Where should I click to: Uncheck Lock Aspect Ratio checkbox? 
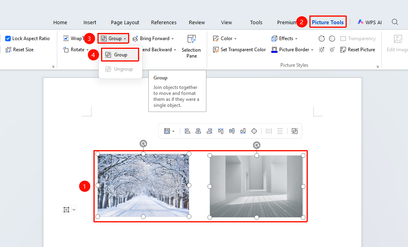click(x=8, y=39)
